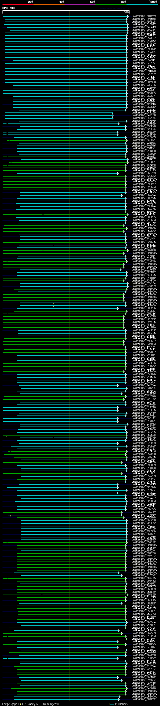Click hit label UniRef100_A4CCN1
This screenshot has width=160, height=706.
click(x=143, y=140)
